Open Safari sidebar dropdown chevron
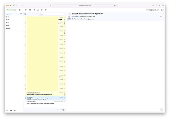This screenshot has width=170, height=119. point(16,5)
